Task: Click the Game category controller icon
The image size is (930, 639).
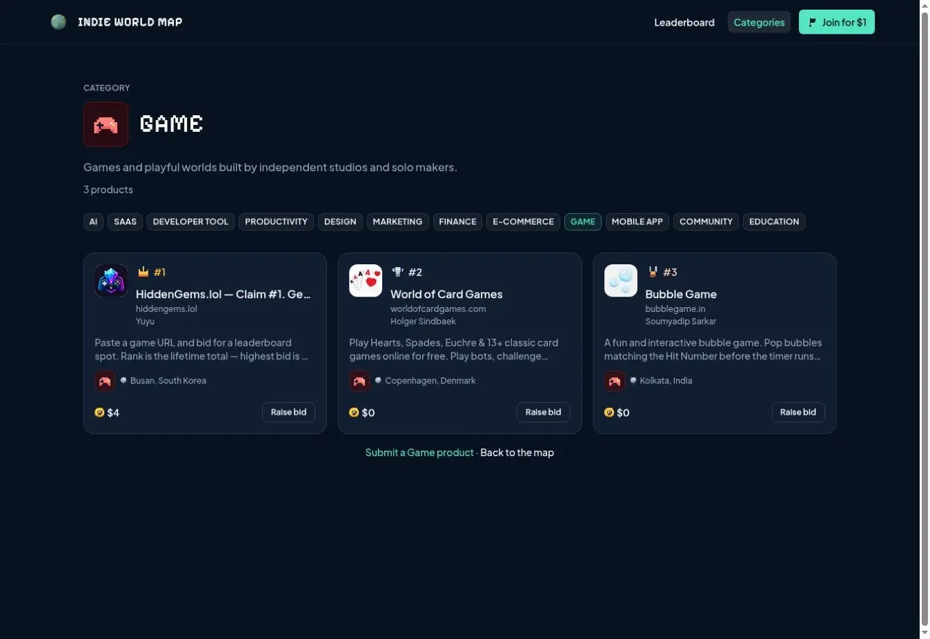Action: [x=106, y=124]
